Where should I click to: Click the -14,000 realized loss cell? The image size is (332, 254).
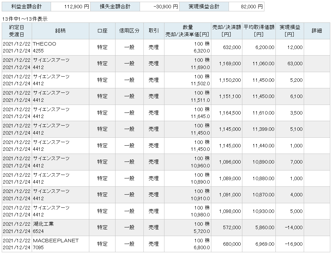[x=290, y=227]
